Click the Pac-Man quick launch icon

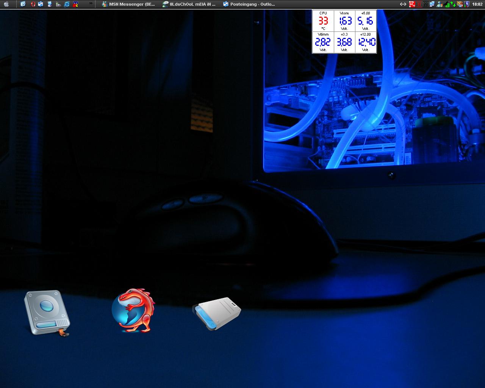coord(75,5)
